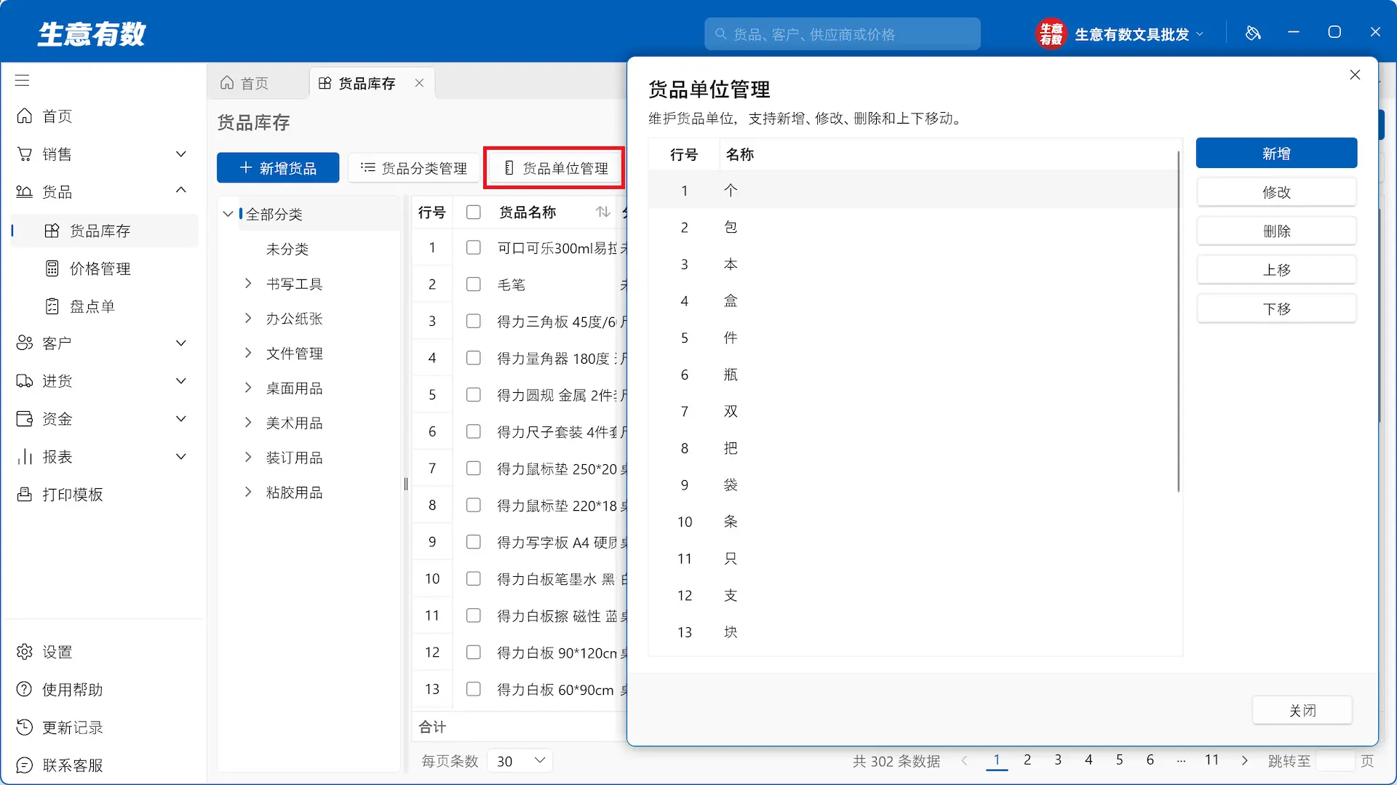Check the 得力尺子套装 row checkbox
The width and height of the screenshot is (1397, 785).
click(x=474, y=431)
